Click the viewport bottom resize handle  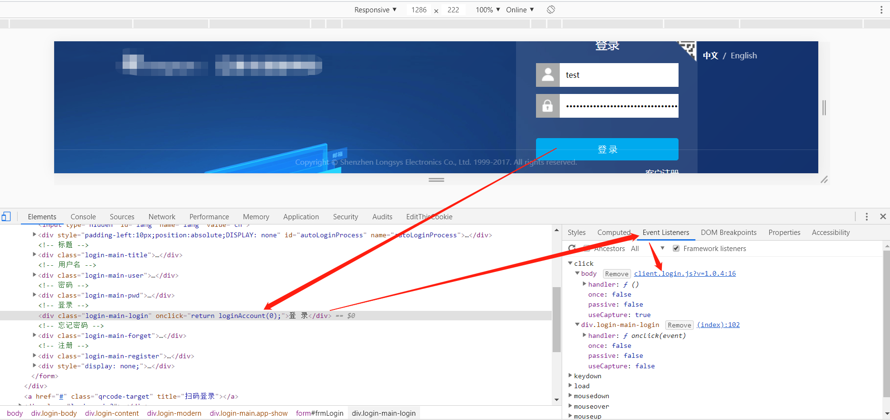(x=436, y=180)
